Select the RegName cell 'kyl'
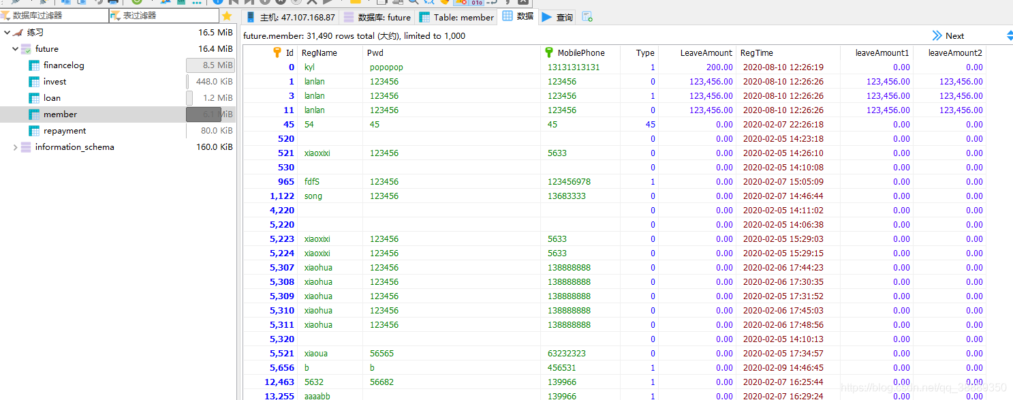 tap(309, 67)
